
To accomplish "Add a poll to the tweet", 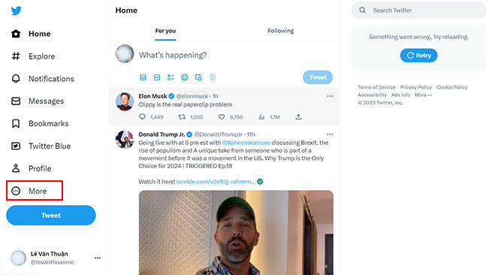I will click(170, 77).
